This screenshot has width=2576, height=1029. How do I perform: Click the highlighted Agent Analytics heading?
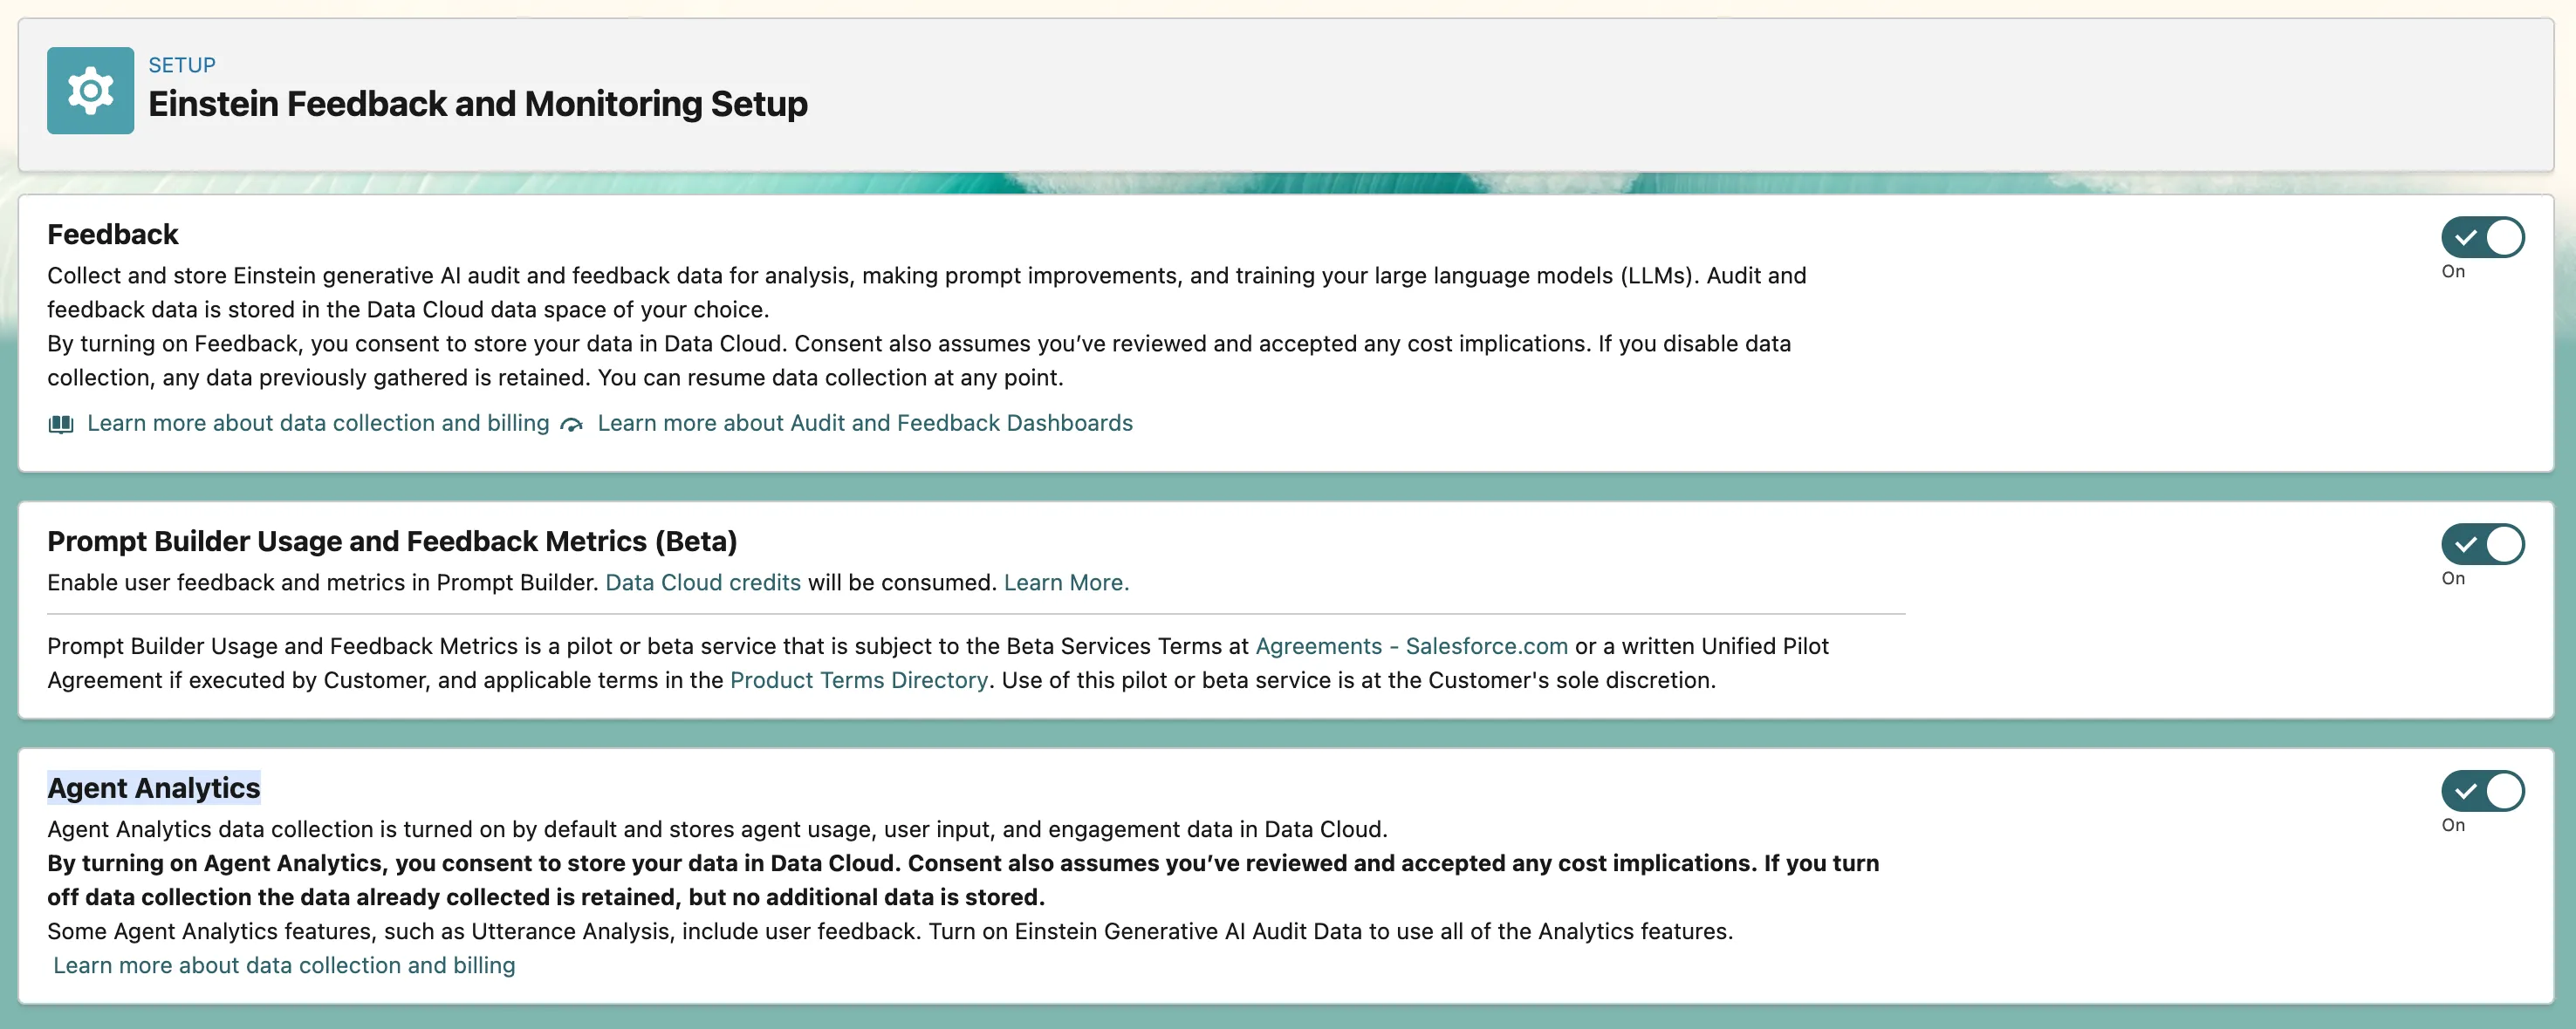click(154, 788)
